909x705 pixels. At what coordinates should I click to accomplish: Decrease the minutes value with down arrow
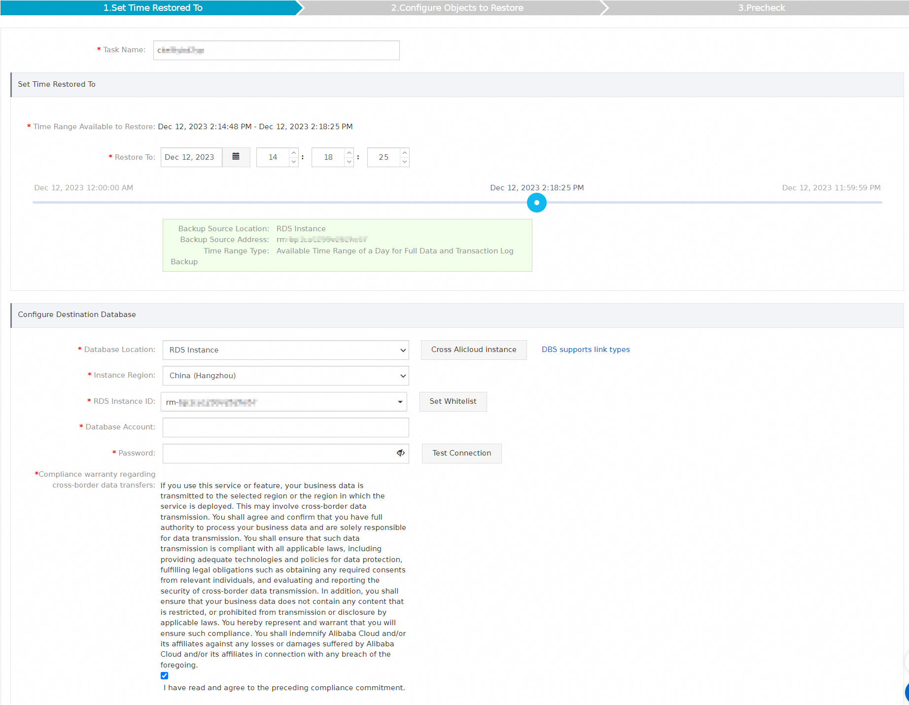[349, 162]
